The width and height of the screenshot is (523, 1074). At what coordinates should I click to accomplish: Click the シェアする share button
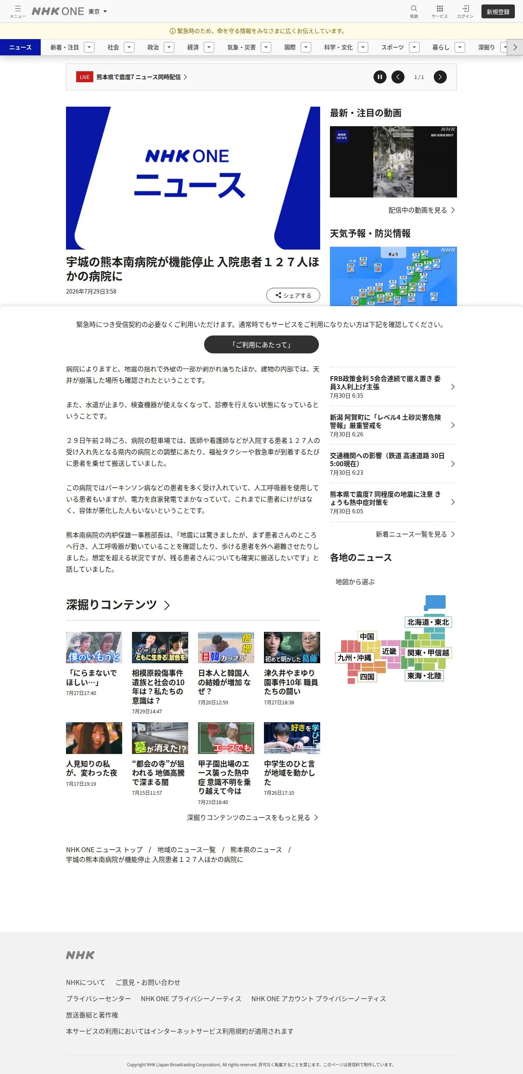(x=293, y=295)
